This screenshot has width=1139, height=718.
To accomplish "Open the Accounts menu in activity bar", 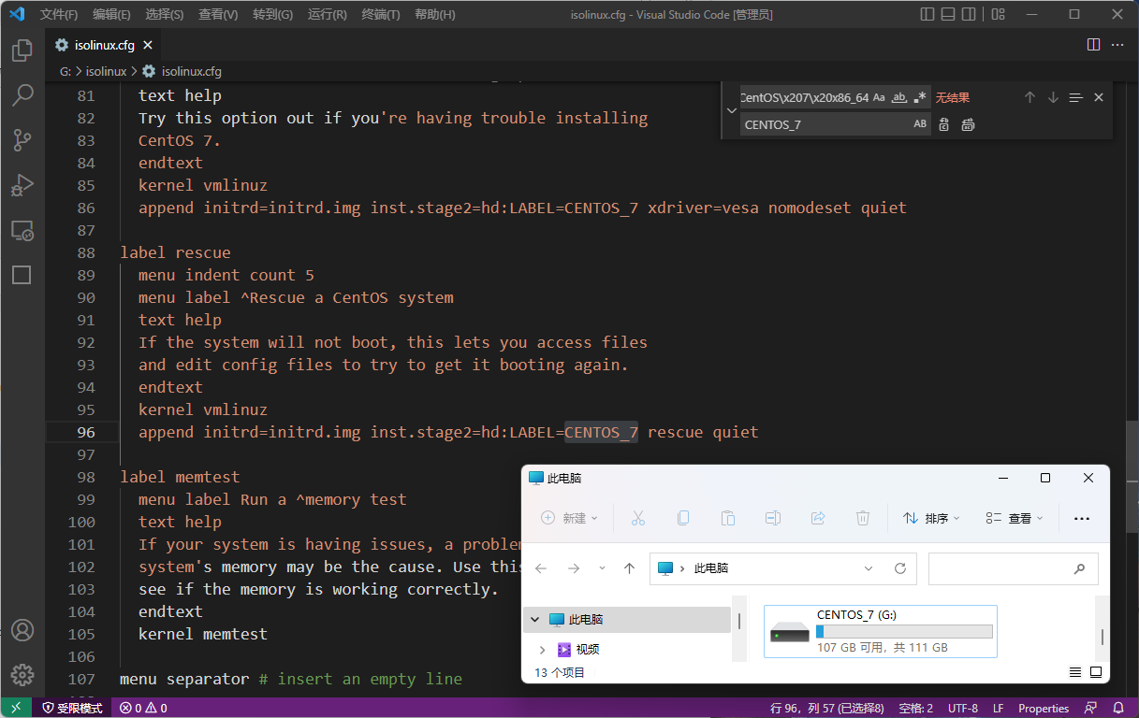I will pos(22,630).
